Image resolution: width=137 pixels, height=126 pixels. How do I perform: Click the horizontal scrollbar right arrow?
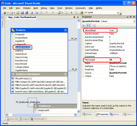coord(75,114)
